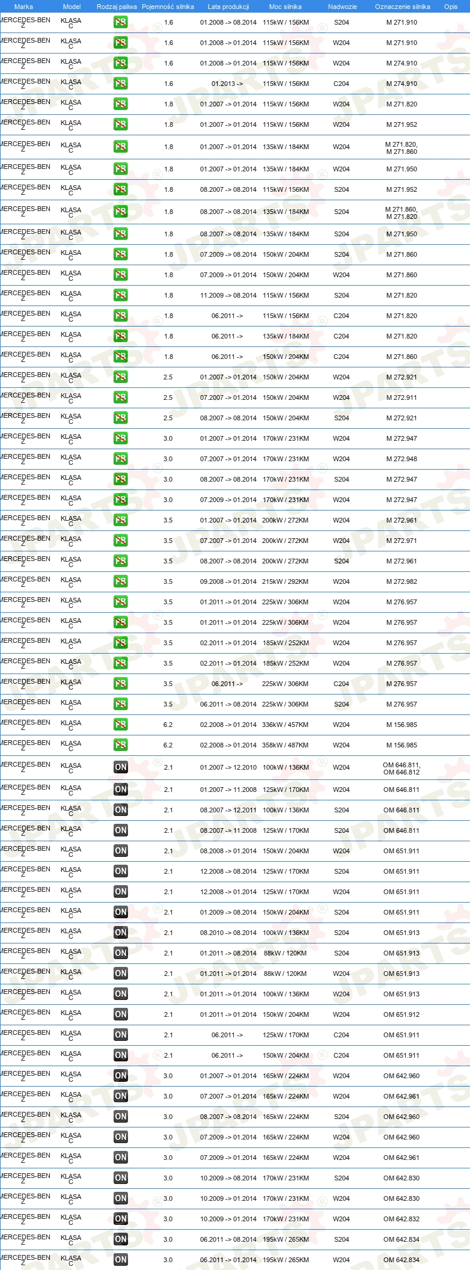Click the PB fuel icon beside M 272.948

pos(121,459)
